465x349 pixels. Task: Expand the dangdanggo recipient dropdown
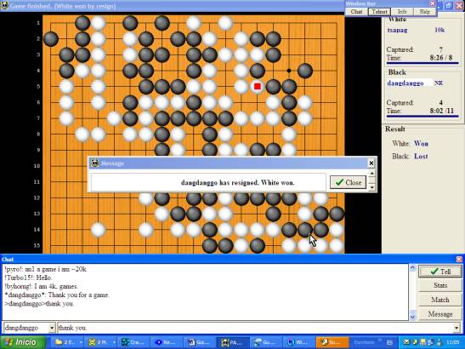pos(52,328)
